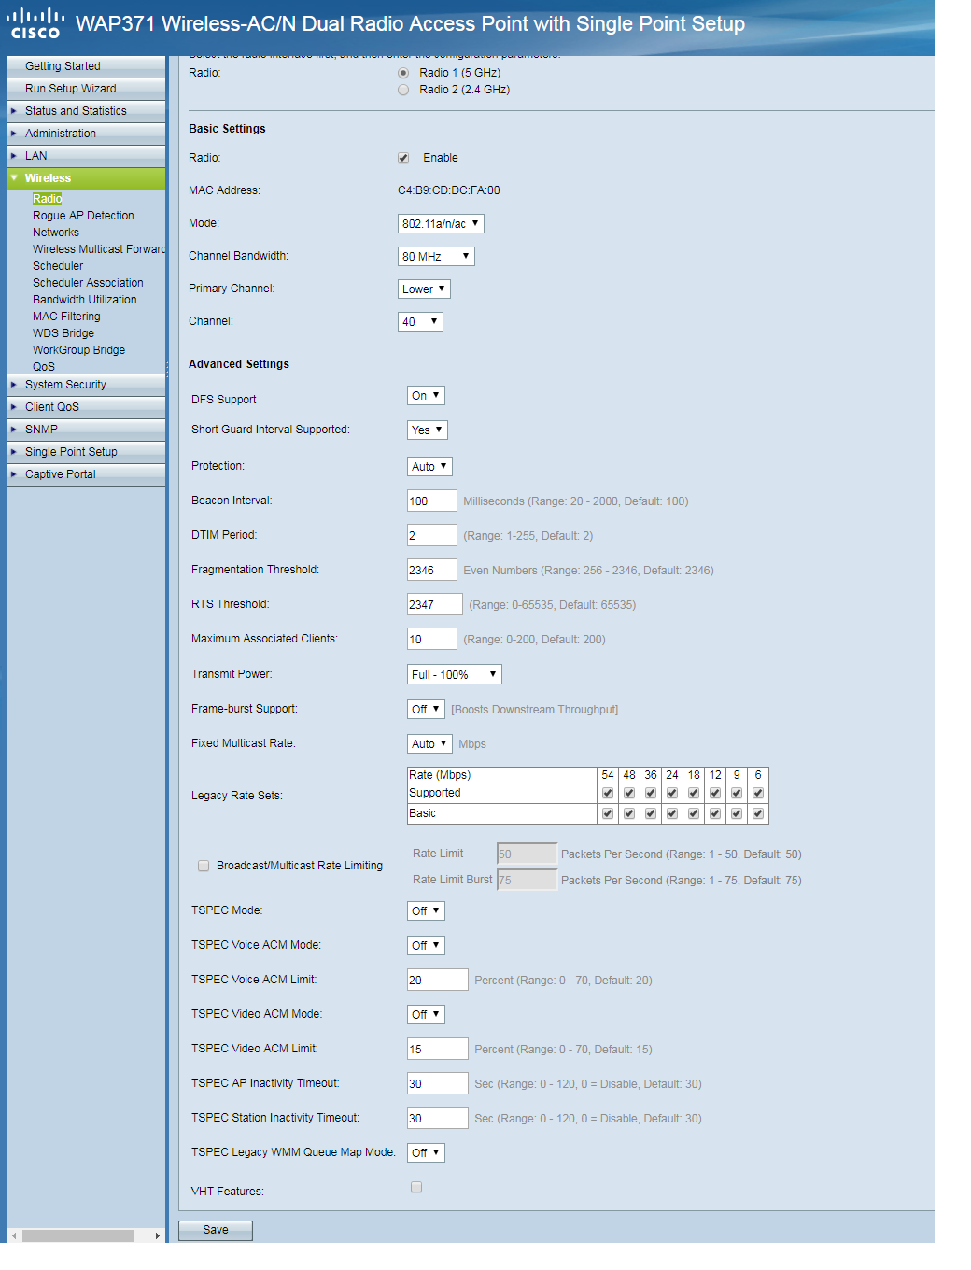The height and width of the screenshot is (1270, 971).
Task: Open the Transmit Power dropdown
Action: [x=455, y=674]
